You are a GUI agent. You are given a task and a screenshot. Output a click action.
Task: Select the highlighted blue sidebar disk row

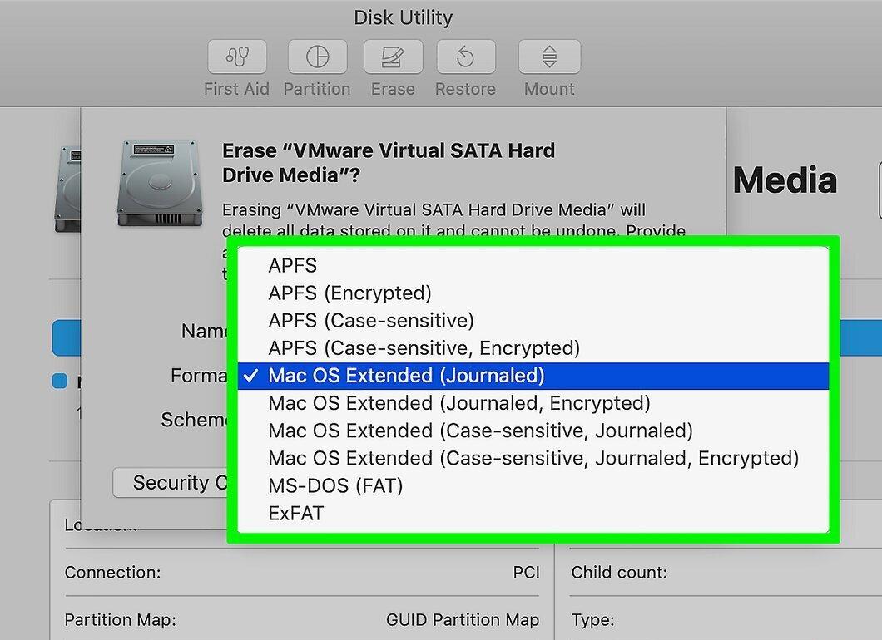click(67, 337)
